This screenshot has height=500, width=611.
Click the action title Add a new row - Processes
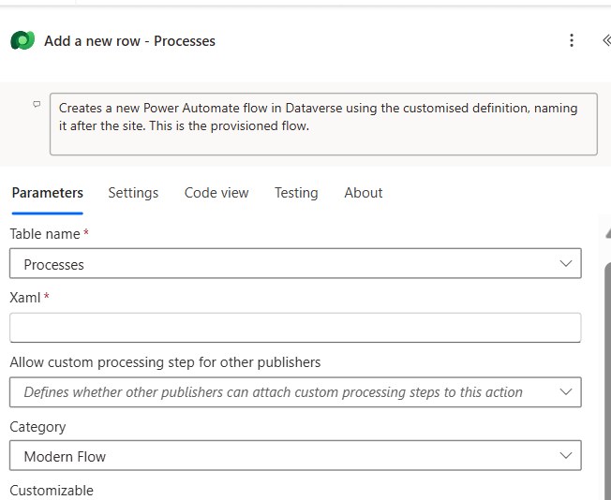pyautogui.click(x=129, y=41)
